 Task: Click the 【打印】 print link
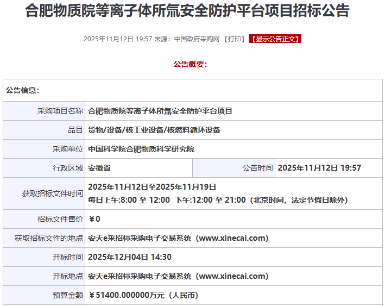(x=234, y=39)
